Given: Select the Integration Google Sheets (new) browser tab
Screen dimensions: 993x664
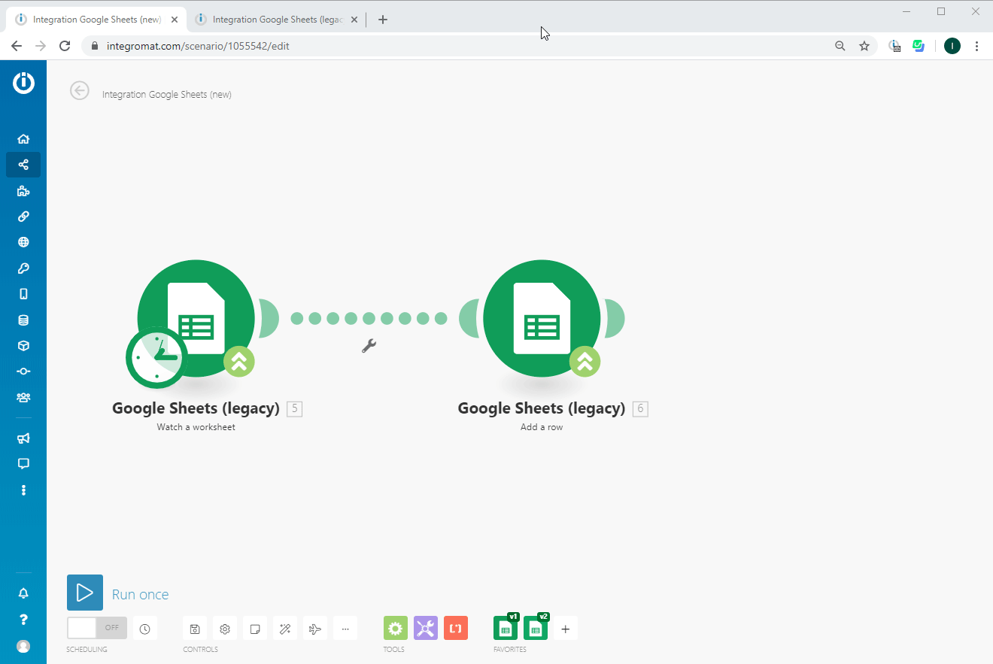Looking at the screenshot, I should 96,20.
